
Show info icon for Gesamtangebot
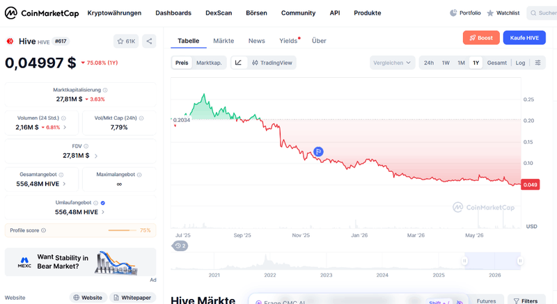coord(61,175)
